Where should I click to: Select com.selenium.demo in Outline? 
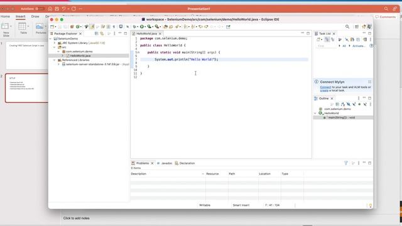point(337,109)
